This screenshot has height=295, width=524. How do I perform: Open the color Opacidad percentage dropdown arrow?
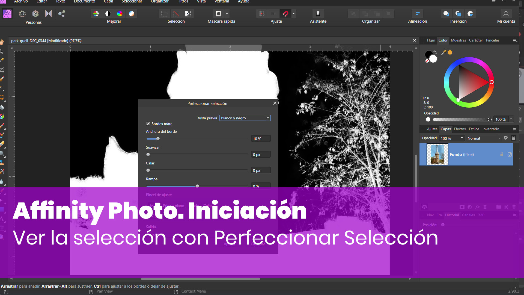tap(511, 119)
